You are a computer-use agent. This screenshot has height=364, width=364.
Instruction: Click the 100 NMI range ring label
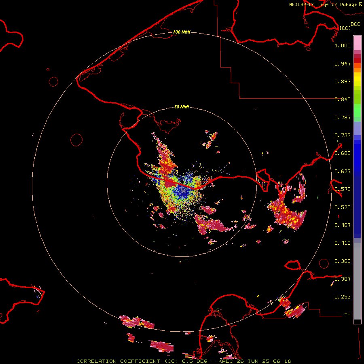coord(182,32)
